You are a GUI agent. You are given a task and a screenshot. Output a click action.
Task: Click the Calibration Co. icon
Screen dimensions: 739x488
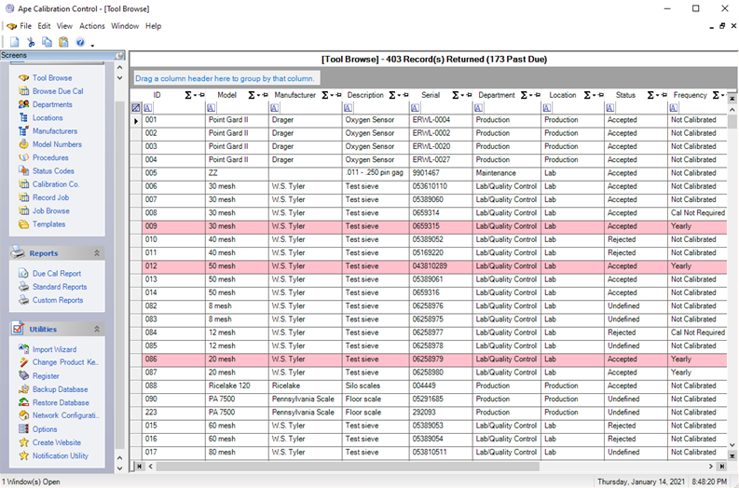tap(23, 184)
